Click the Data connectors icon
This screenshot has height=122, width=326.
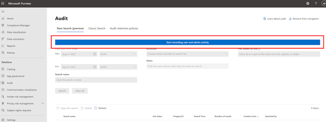pyautogui.click(x=3, y=39)
